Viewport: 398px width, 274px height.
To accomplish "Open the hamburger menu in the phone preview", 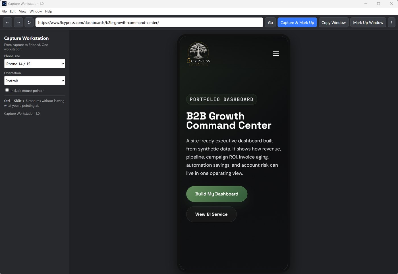I will pyautogui.click(x=276, y=54).
